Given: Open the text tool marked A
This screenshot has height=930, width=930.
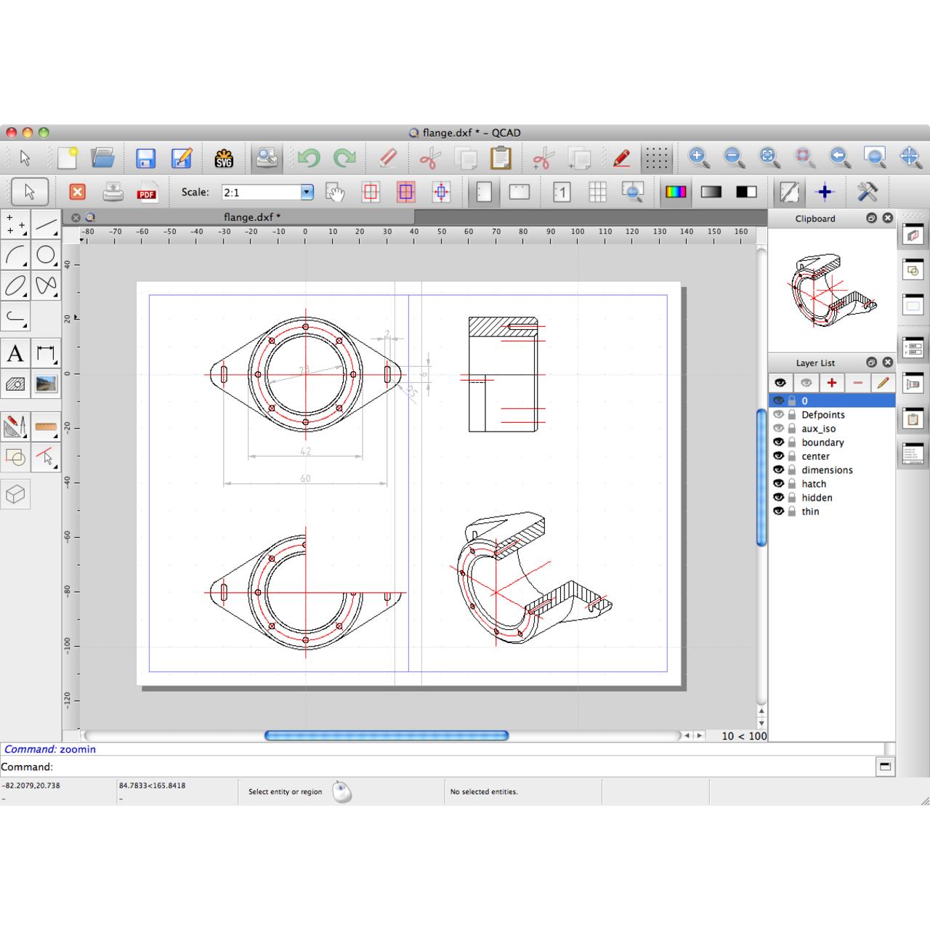Looking at the screenshot, I should (15, 354).
